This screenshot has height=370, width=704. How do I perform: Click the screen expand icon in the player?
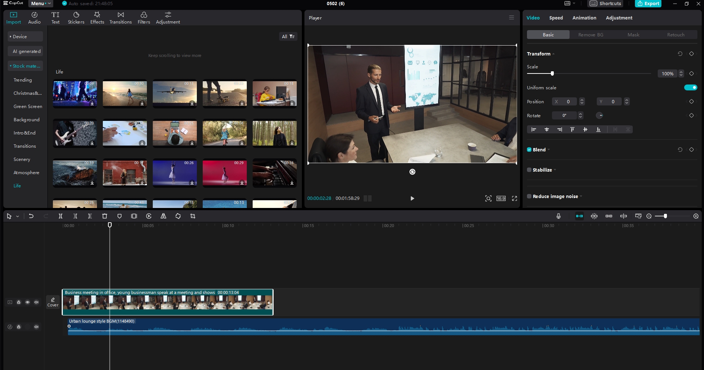click(x=515, y=198)
